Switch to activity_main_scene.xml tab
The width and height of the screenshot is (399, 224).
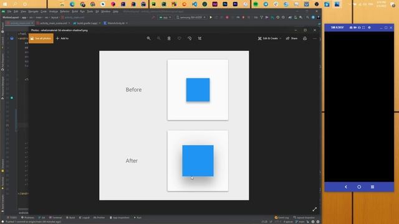pos(53,23)
